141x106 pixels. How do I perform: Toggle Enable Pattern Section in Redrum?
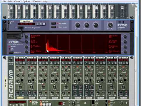31,101
